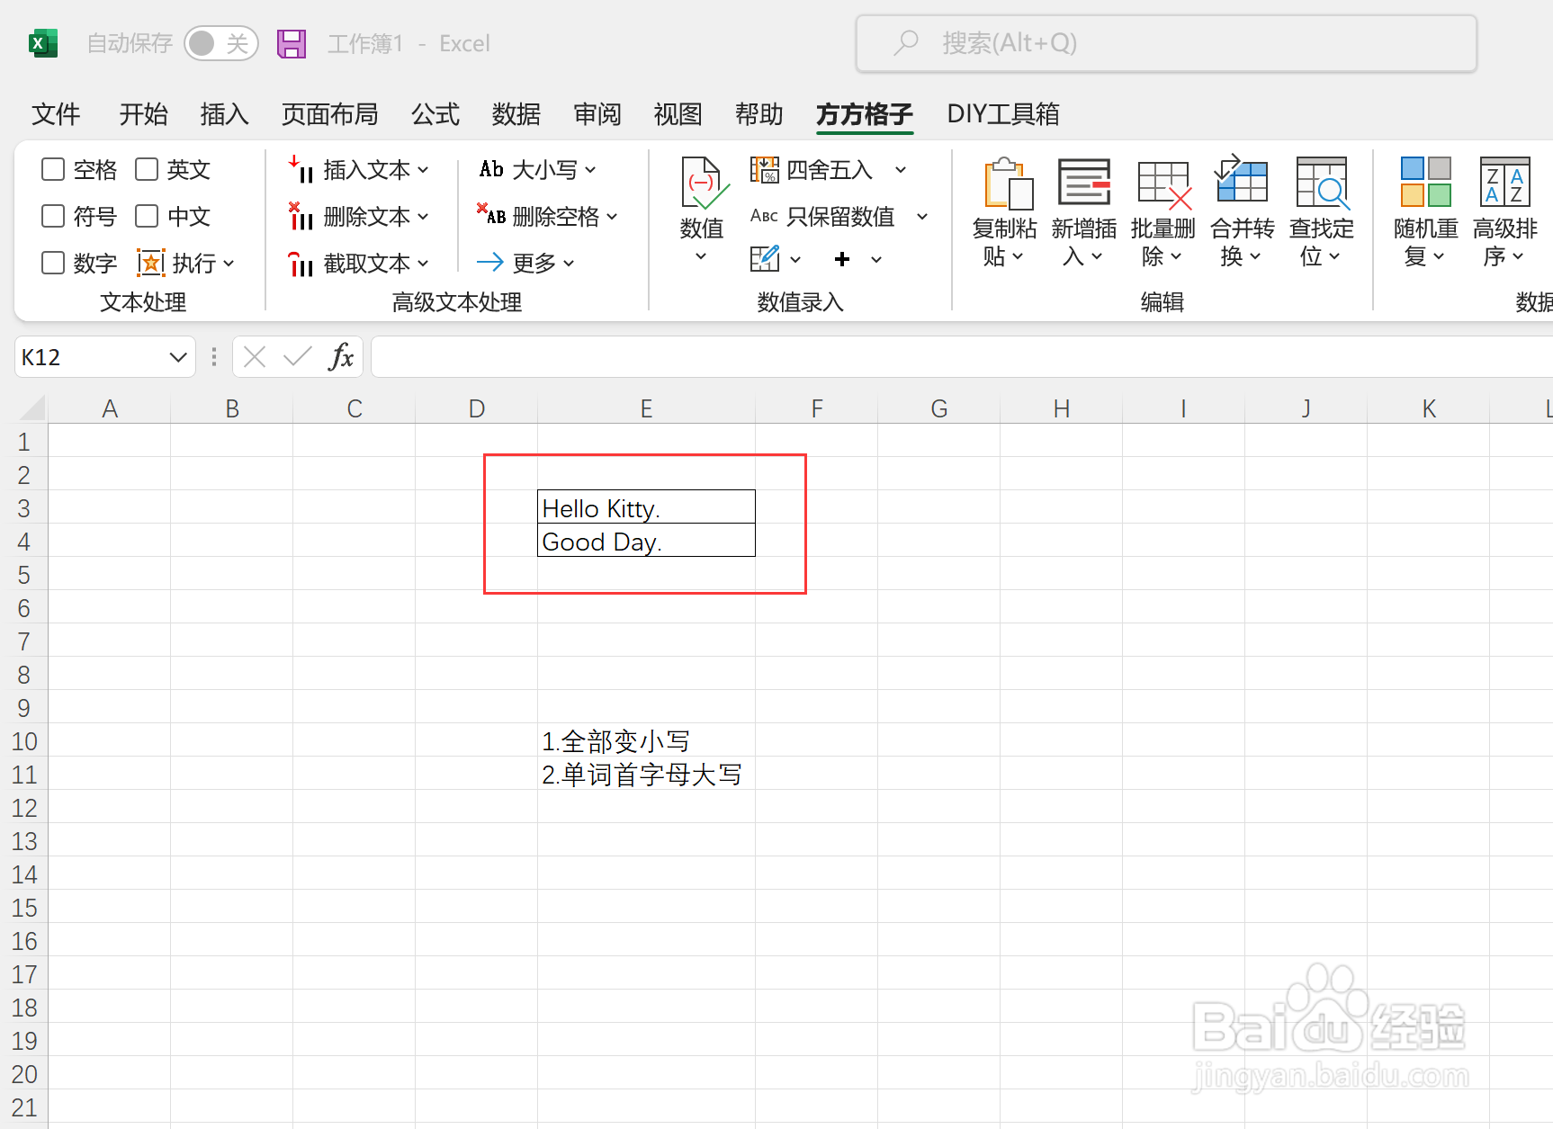This screenshot has height=1129, width=1553.
Task: Click the blue arrow More icon
Action: [490, 262]
